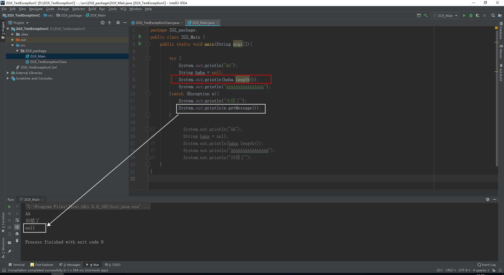Image resolution: width=504 pixels, height=275 pixels.
Task: Toggle the 2: Favorites side tool button
Action: 3,223
